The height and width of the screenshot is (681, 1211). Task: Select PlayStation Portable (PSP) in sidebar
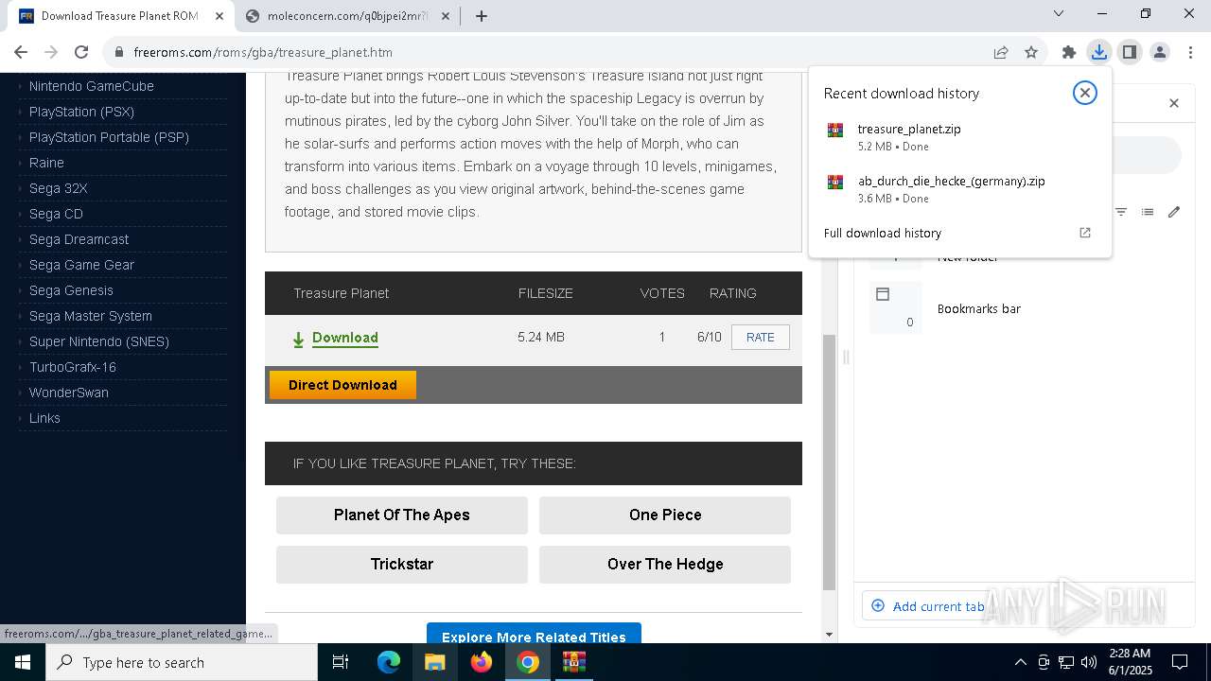pyautogui.click(x=109, y=137)
